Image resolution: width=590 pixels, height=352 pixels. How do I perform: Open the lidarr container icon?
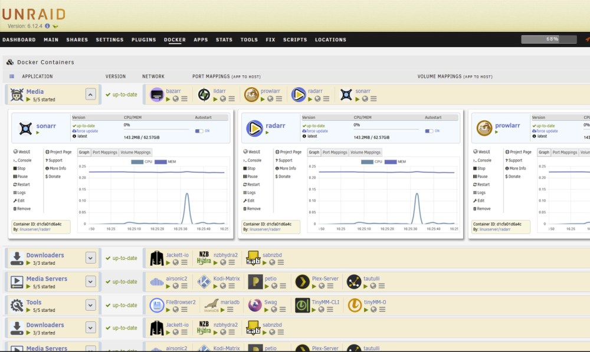click(204, 94)
